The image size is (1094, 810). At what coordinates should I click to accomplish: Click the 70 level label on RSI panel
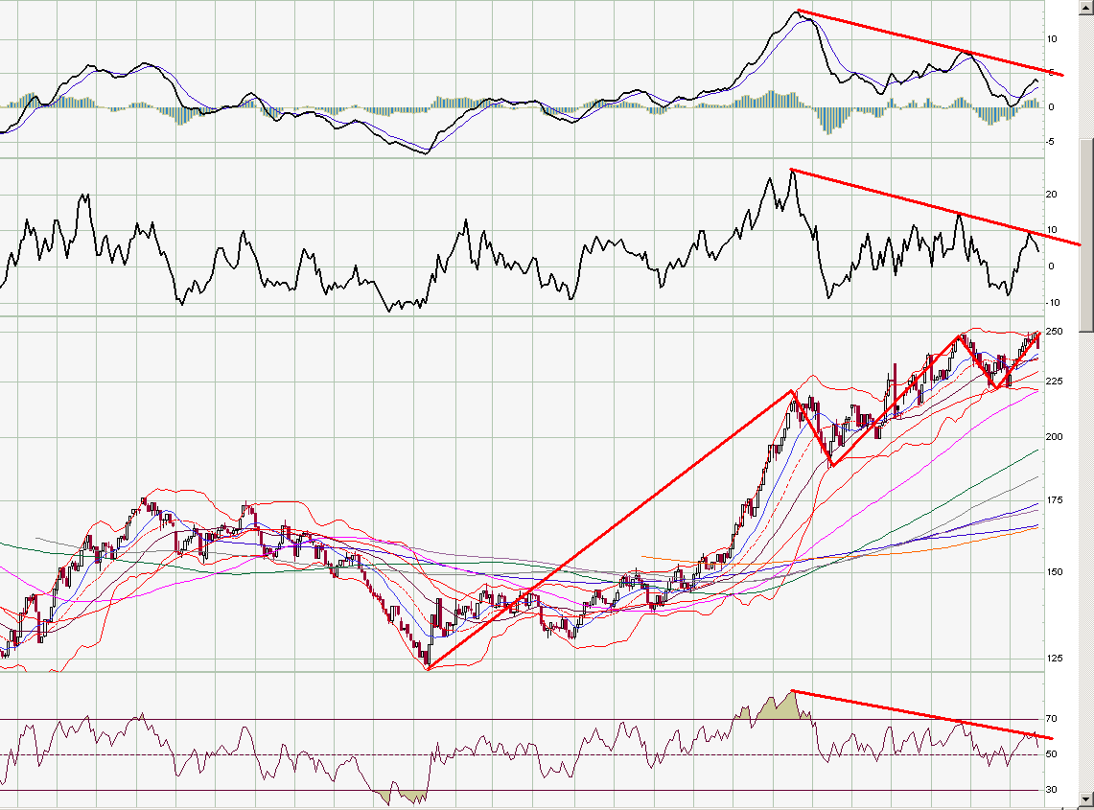[1051, 719]
